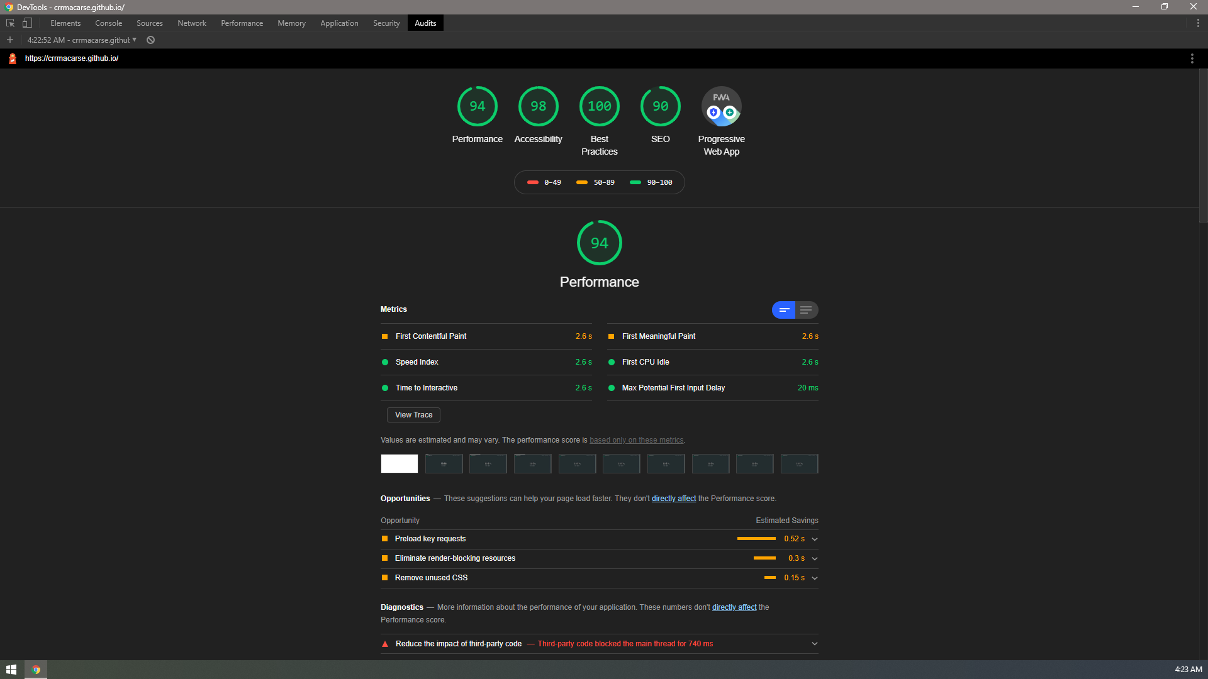Switch metrics to compact view toggle
The height and width of the screenshot is (679, 1208).
784,310
